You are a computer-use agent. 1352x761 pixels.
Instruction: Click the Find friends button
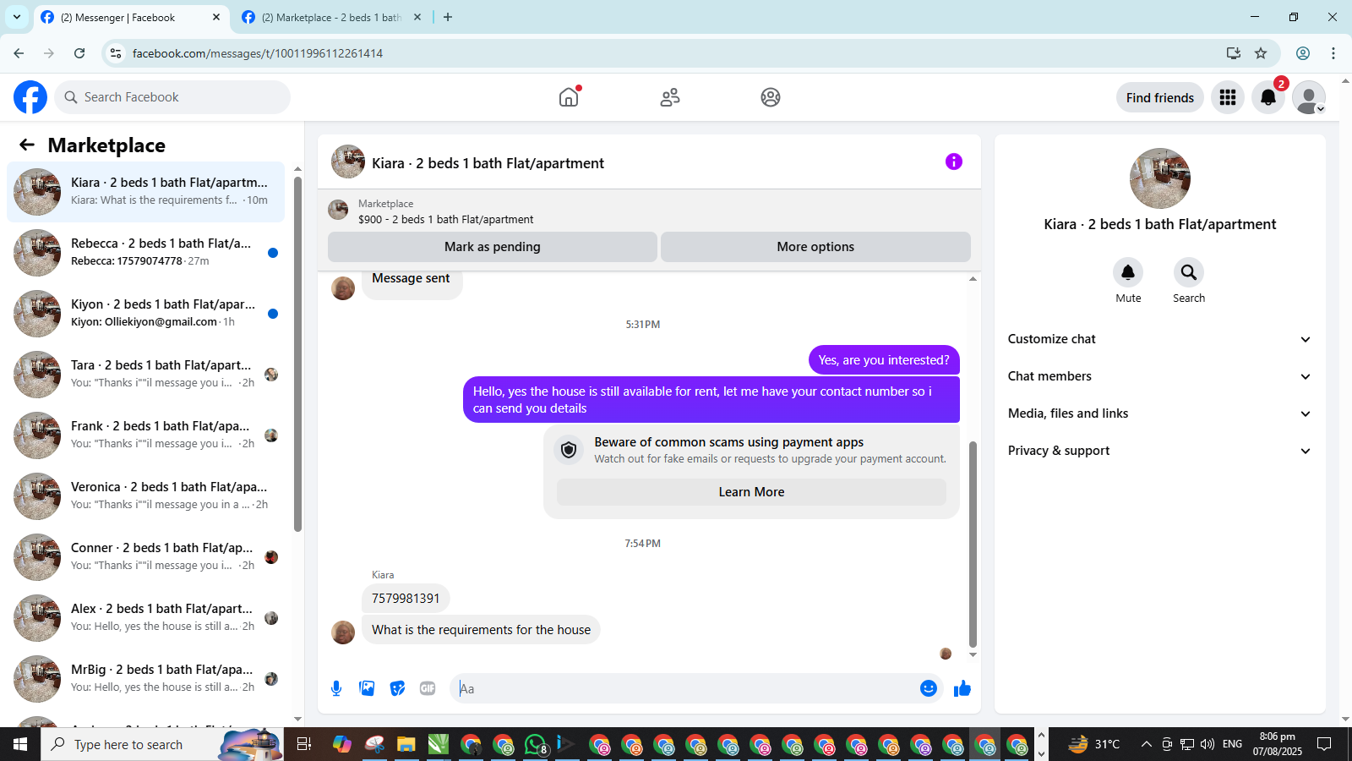[x=1159, y=97]
